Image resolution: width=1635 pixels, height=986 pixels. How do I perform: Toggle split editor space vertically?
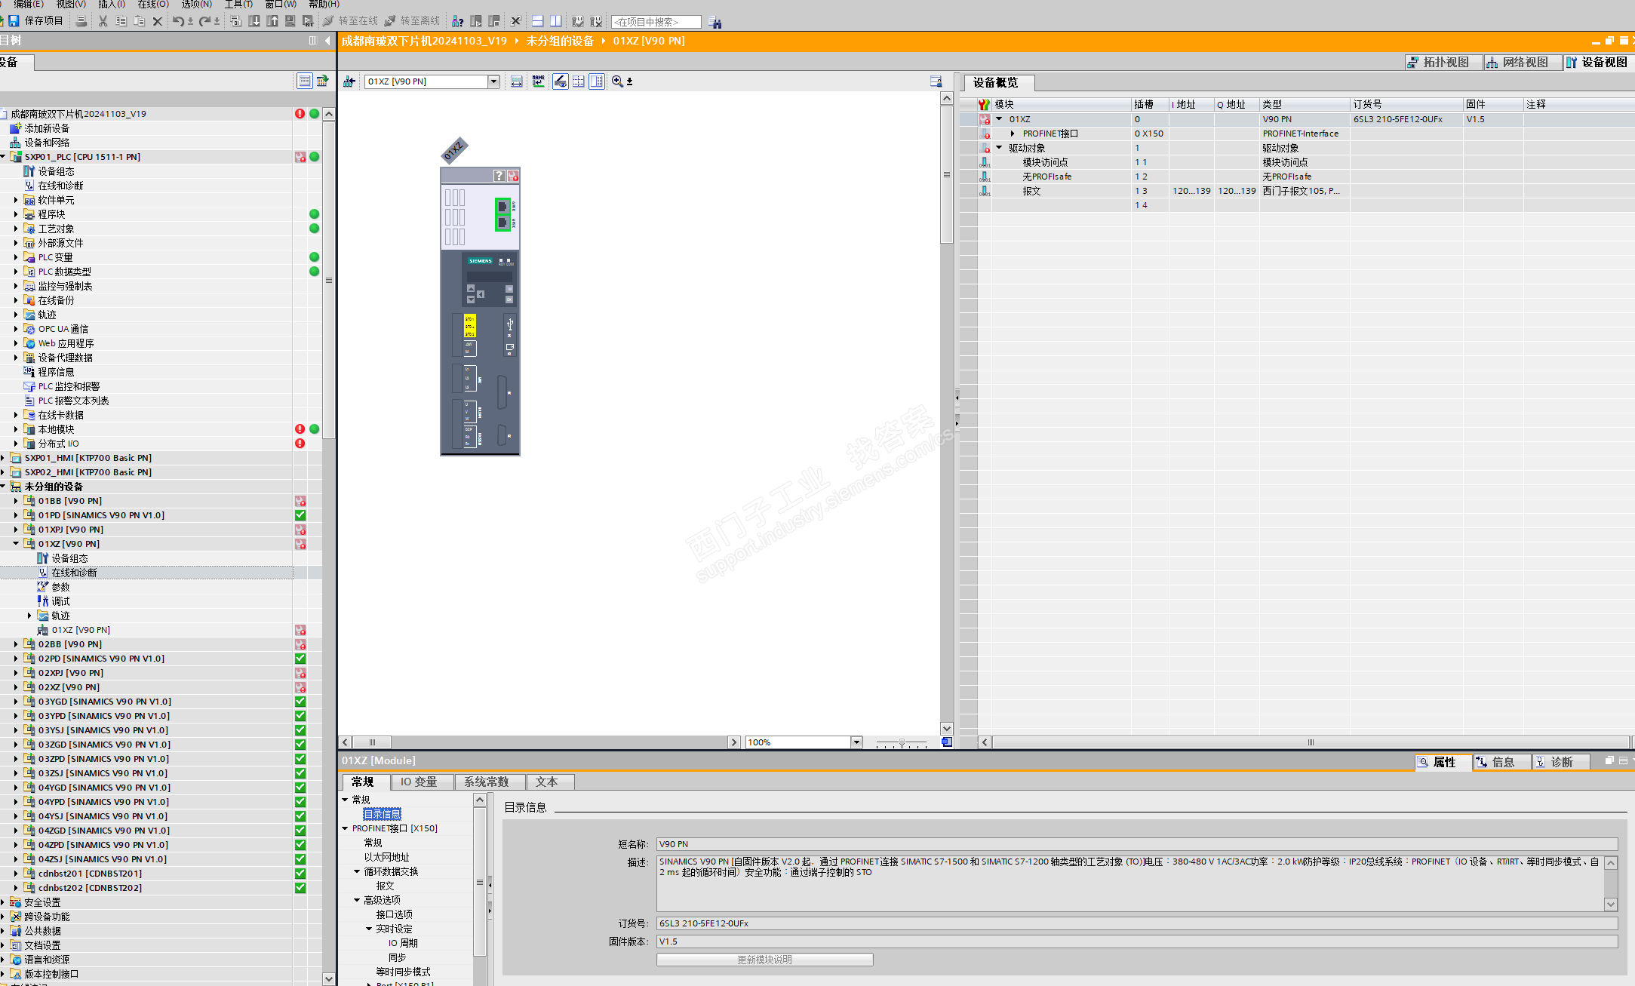click(555, 21)
